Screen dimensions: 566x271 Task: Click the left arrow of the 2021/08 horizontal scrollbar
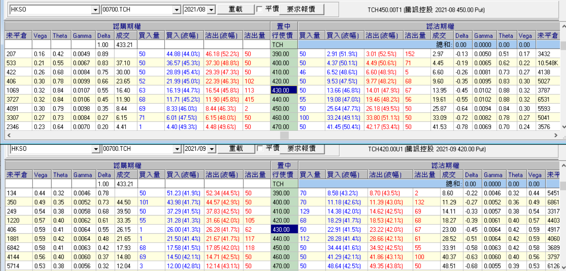tap(9, 136)
